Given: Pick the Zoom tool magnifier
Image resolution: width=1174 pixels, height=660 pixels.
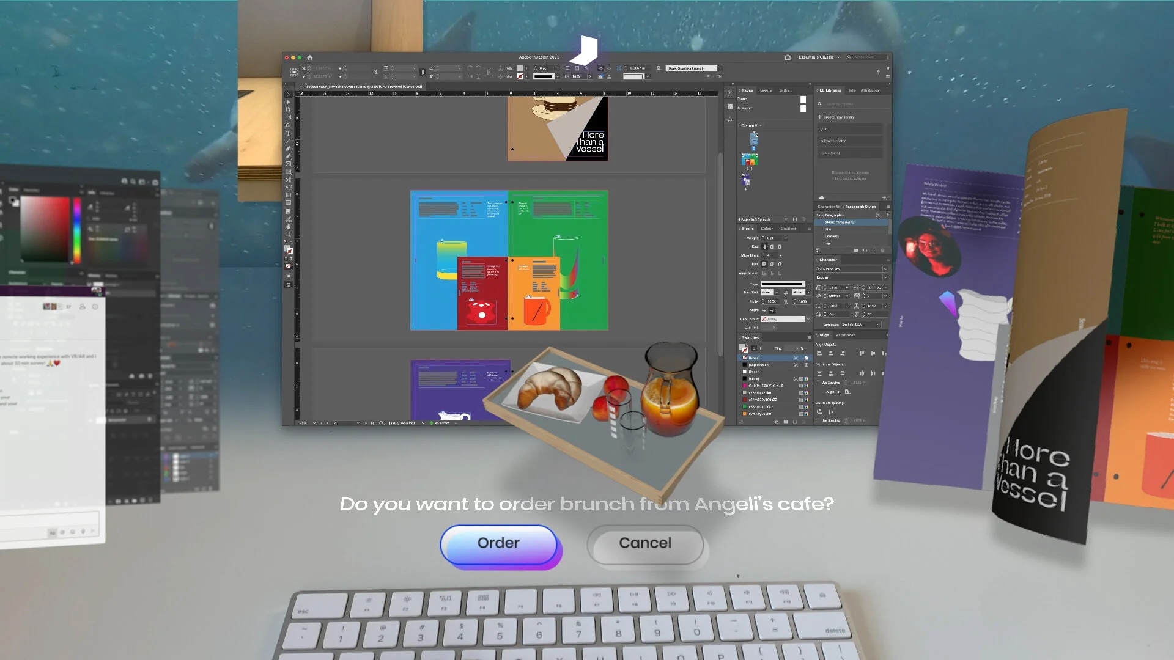Looking at the screenshot, I should click(288, 234).
